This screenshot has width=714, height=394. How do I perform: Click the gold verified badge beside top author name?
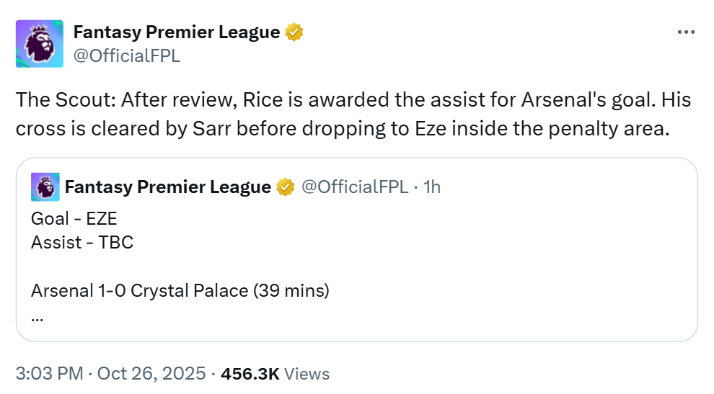(x=294, y=32)
